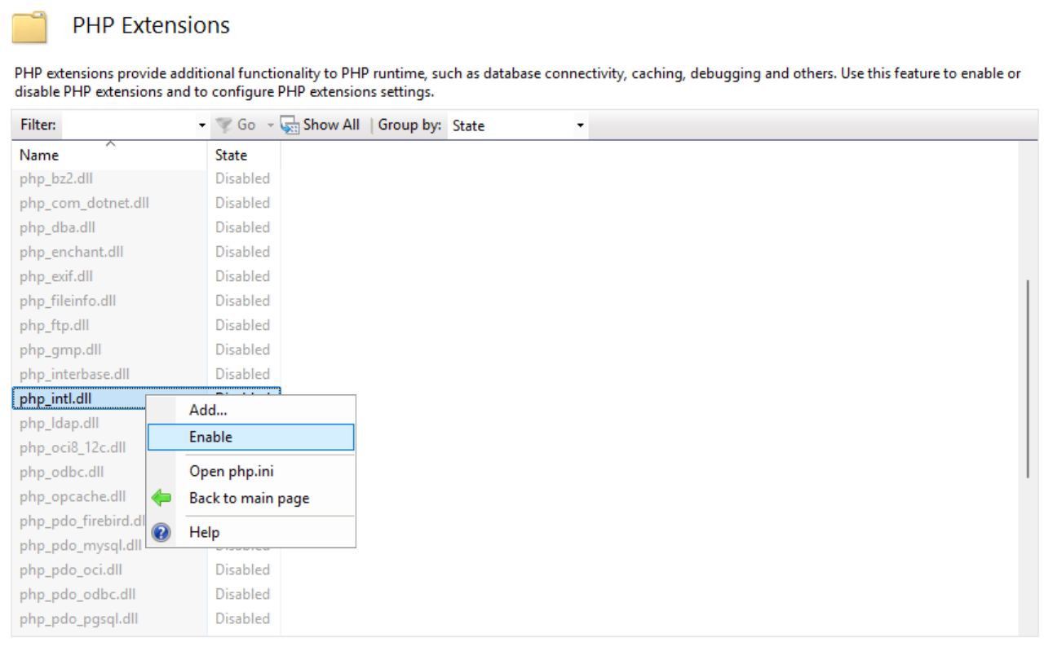Select Open php.ini menu entry

(250, 471)
